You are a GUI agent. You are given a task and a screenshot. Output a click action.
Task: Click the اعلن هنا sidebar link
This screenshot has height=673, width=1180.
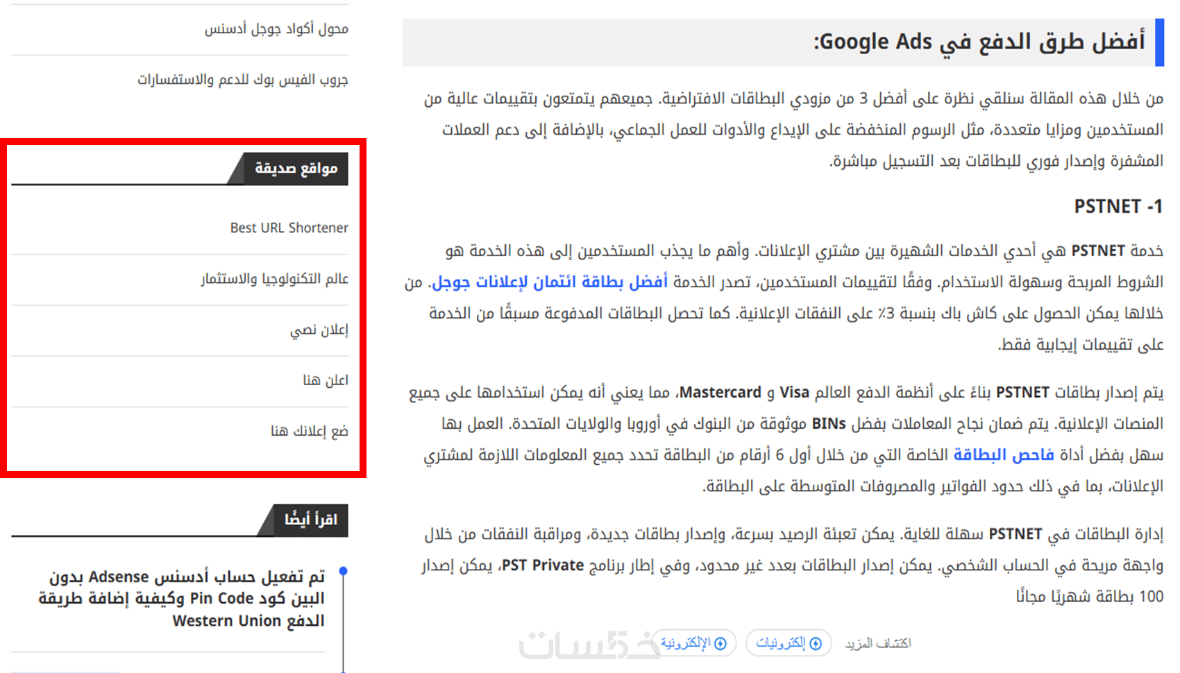(326, 380)
